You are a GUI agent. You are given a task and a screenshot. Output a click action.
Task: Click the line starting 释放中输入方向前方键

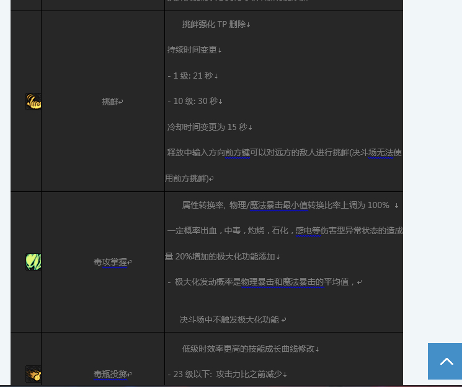click(x=284, y=152)
